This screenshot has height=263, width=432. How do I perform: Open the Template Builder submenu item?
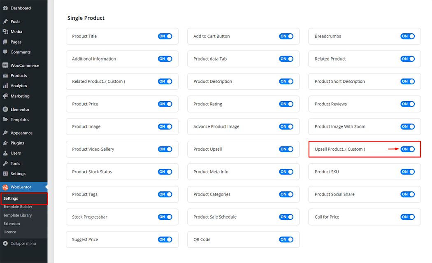18,207
